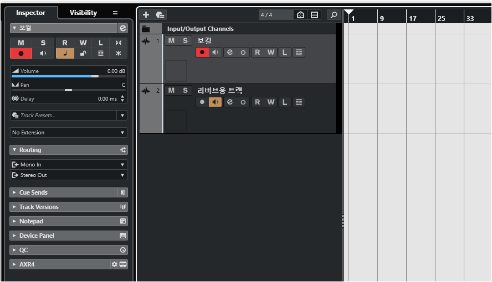Image resolution: width=492 pixels, height=282 pixels.
Task: Mute the 보컬 track in track list
Action: pyautogui.click(x=171, y=40)
